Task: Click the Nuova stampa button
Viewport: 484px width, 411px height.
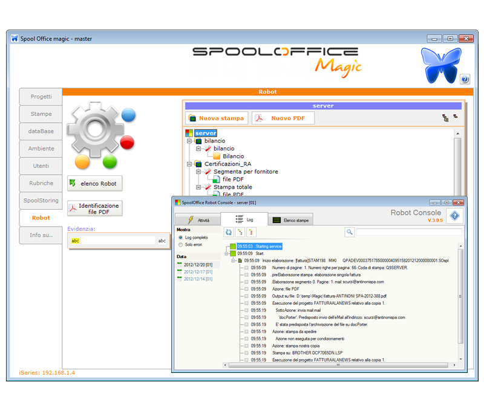Action: 217,118
